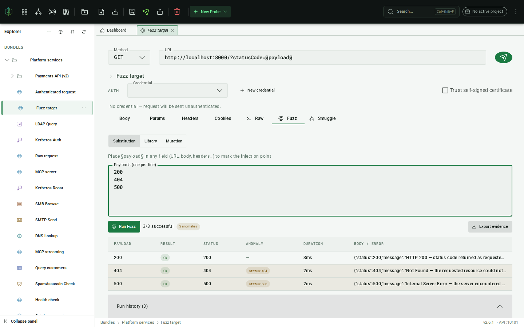Click the locate target icon in Explorer header
This screenshot has width=524, height=327.
pos(60,32)
